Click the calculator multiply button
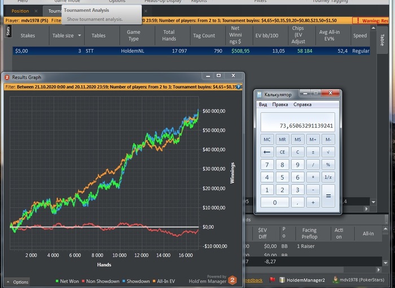This screenshot has width=395, height=288. point(313,177)
